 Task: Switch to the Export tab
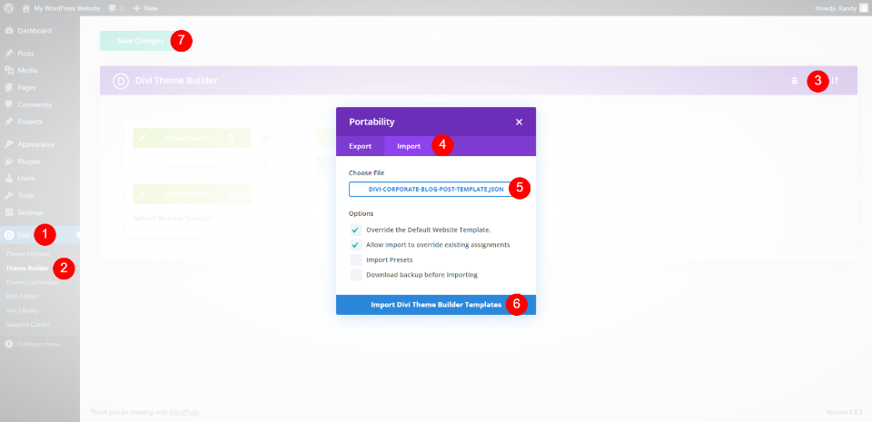click(x=361, y=147)
